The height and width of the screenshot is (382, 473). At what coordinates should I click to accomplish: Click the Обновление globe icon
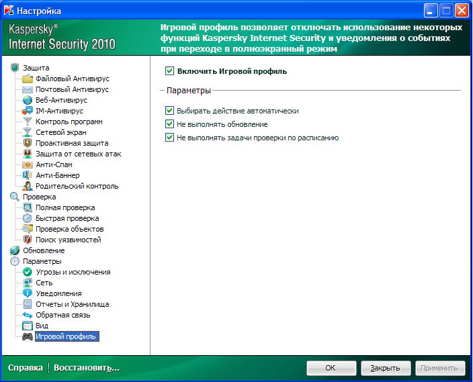coord(15,250)
